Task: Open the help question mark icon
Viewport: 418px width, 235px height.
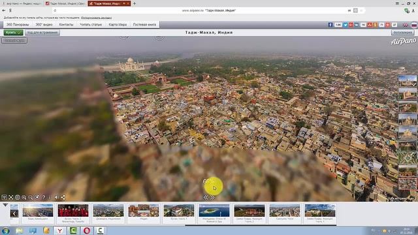Action: pyautogui.click(x=44, y=197)
